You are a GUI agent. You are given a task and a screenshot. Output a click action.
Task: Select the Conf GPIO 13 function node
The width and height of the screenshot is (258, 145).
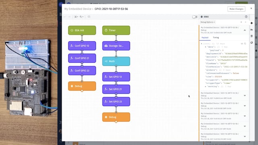(x=82, y=46)
